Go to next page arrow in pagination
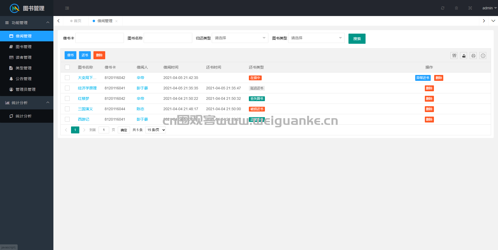Image resolution: width=498 pixels, height=250 pixels. point(84,130)
